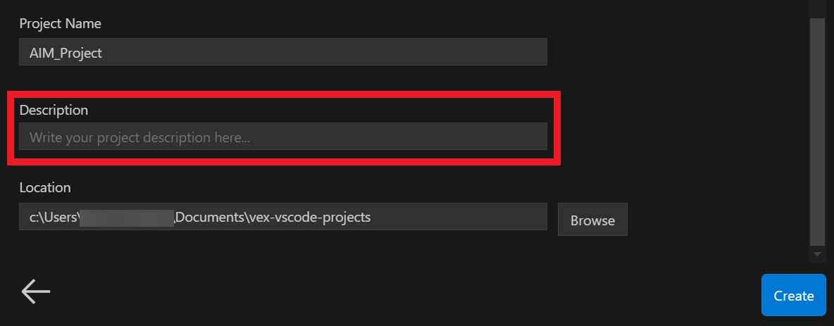Click the "vex-vscode-projects" path segment
Screen dimensions: 834x326
click(309, 217)
